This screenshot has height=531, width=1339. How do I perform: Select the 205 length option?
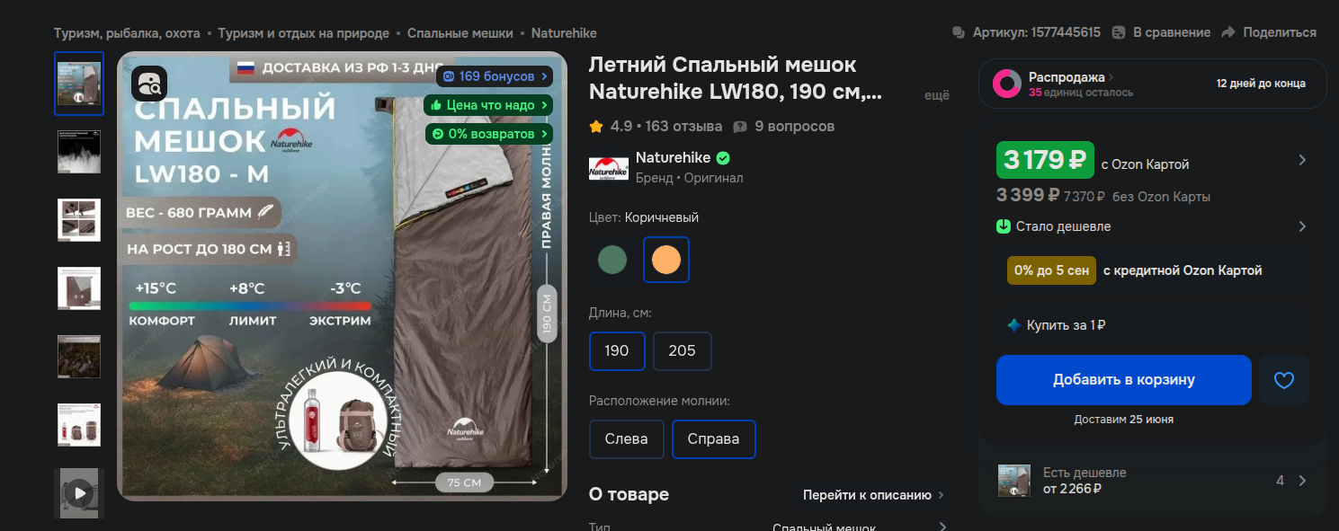(682, 351)
